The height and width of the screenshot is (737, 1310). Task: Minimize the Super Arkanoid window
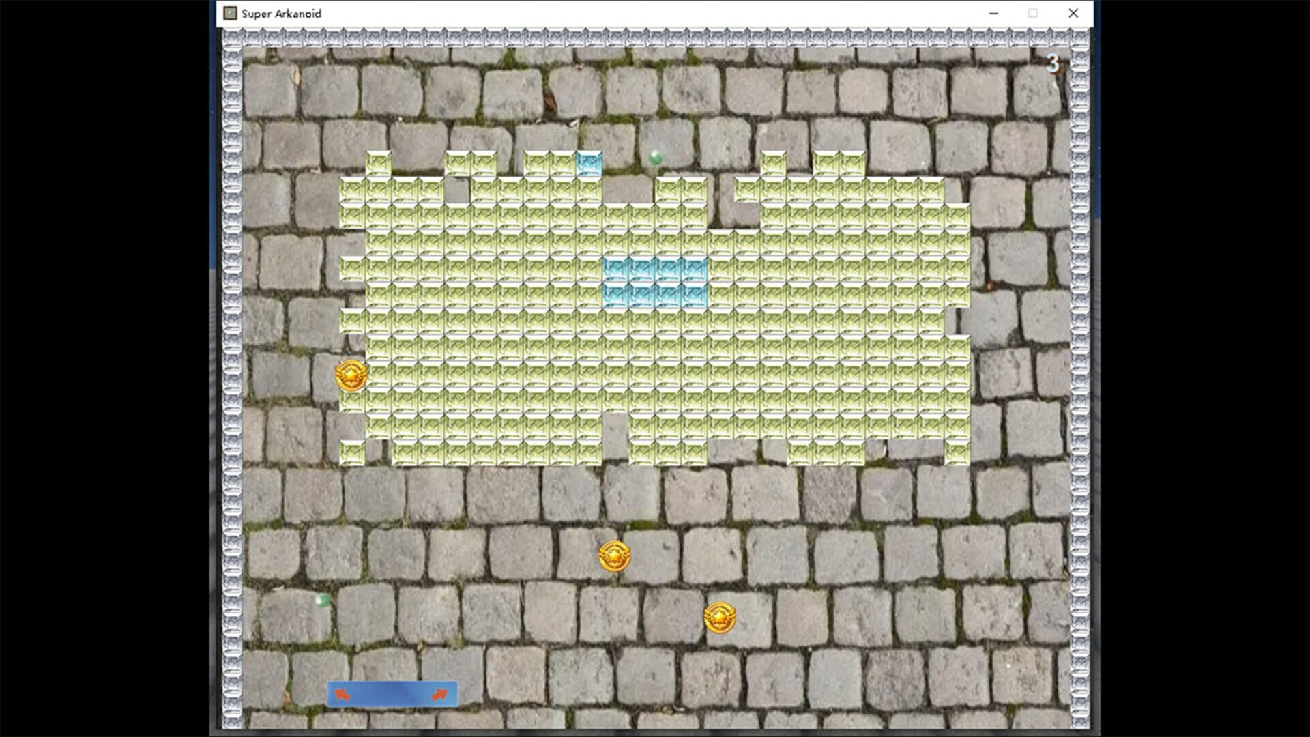tap(993, 13)
